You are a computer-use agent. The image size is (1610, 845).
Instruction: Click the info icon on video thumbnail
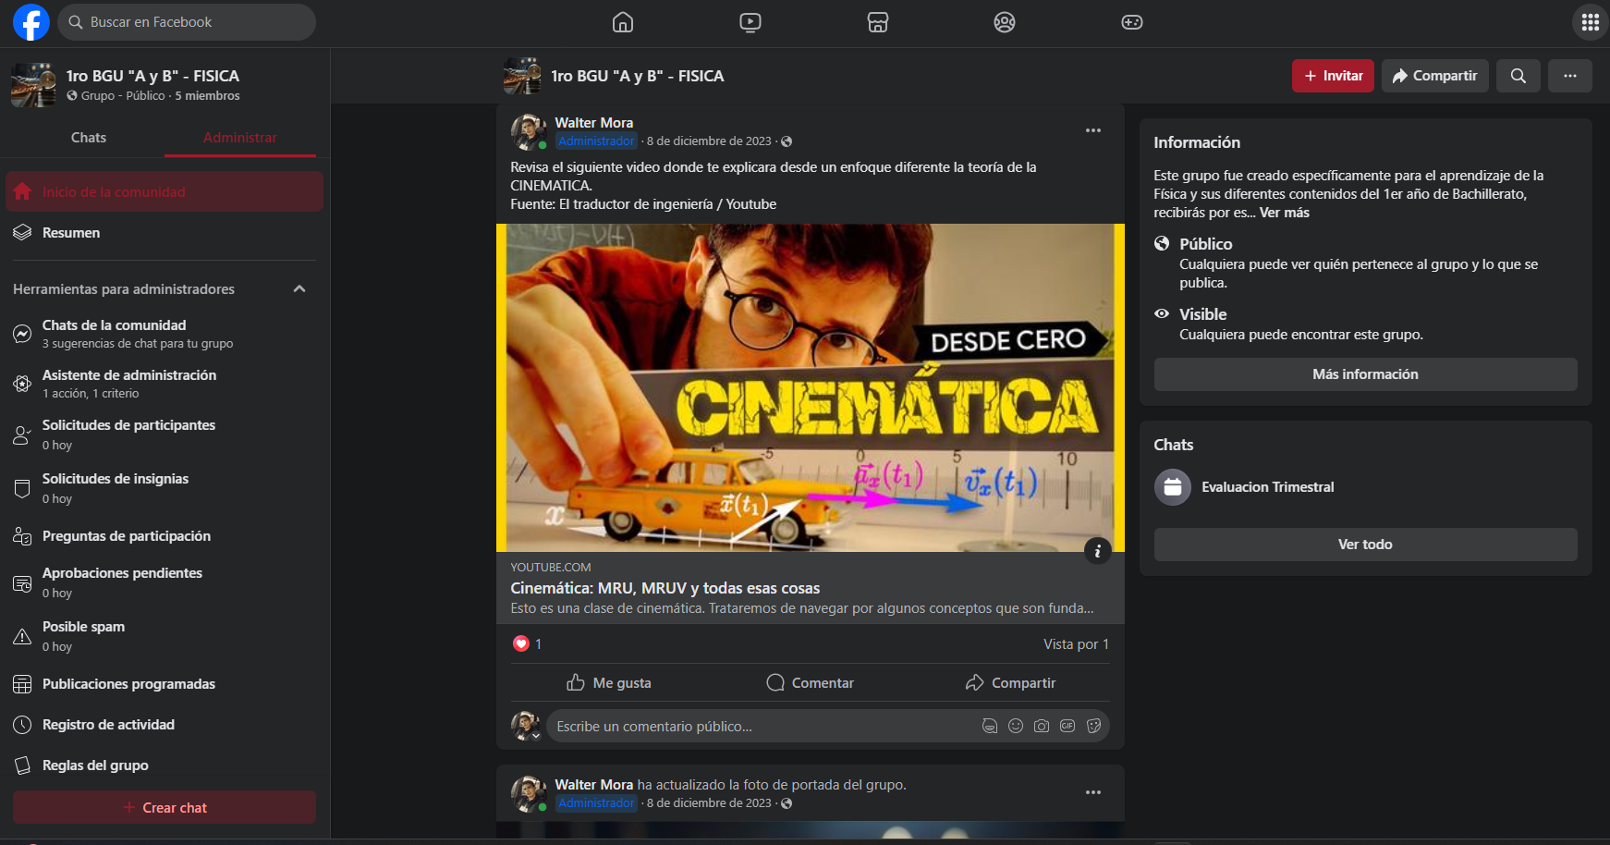[x=1097, y=551]
